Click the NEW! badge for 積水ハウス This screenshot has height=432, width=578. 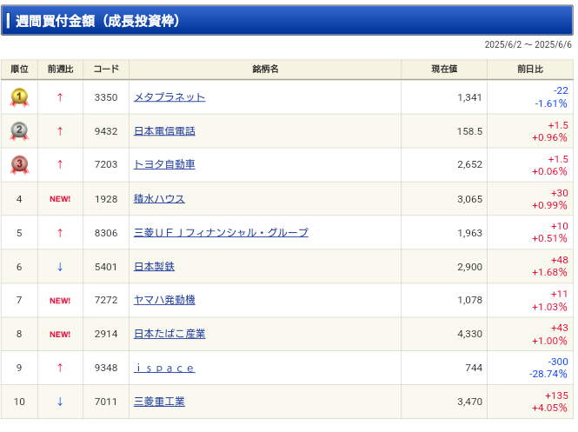(60, 199)
